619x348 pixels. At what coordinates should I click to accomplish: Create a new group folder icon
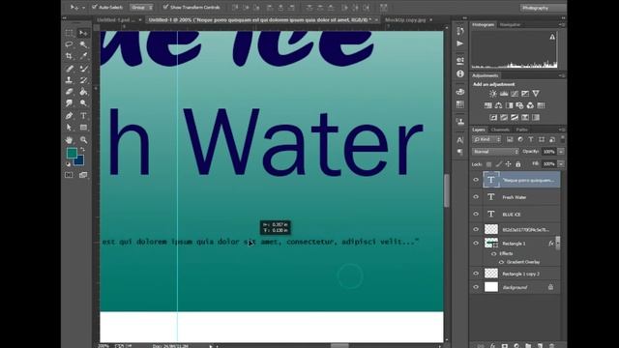(x=528, y=346)
